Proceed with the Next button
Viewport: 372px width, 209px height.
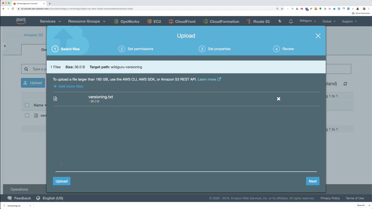tap(313, 181)
